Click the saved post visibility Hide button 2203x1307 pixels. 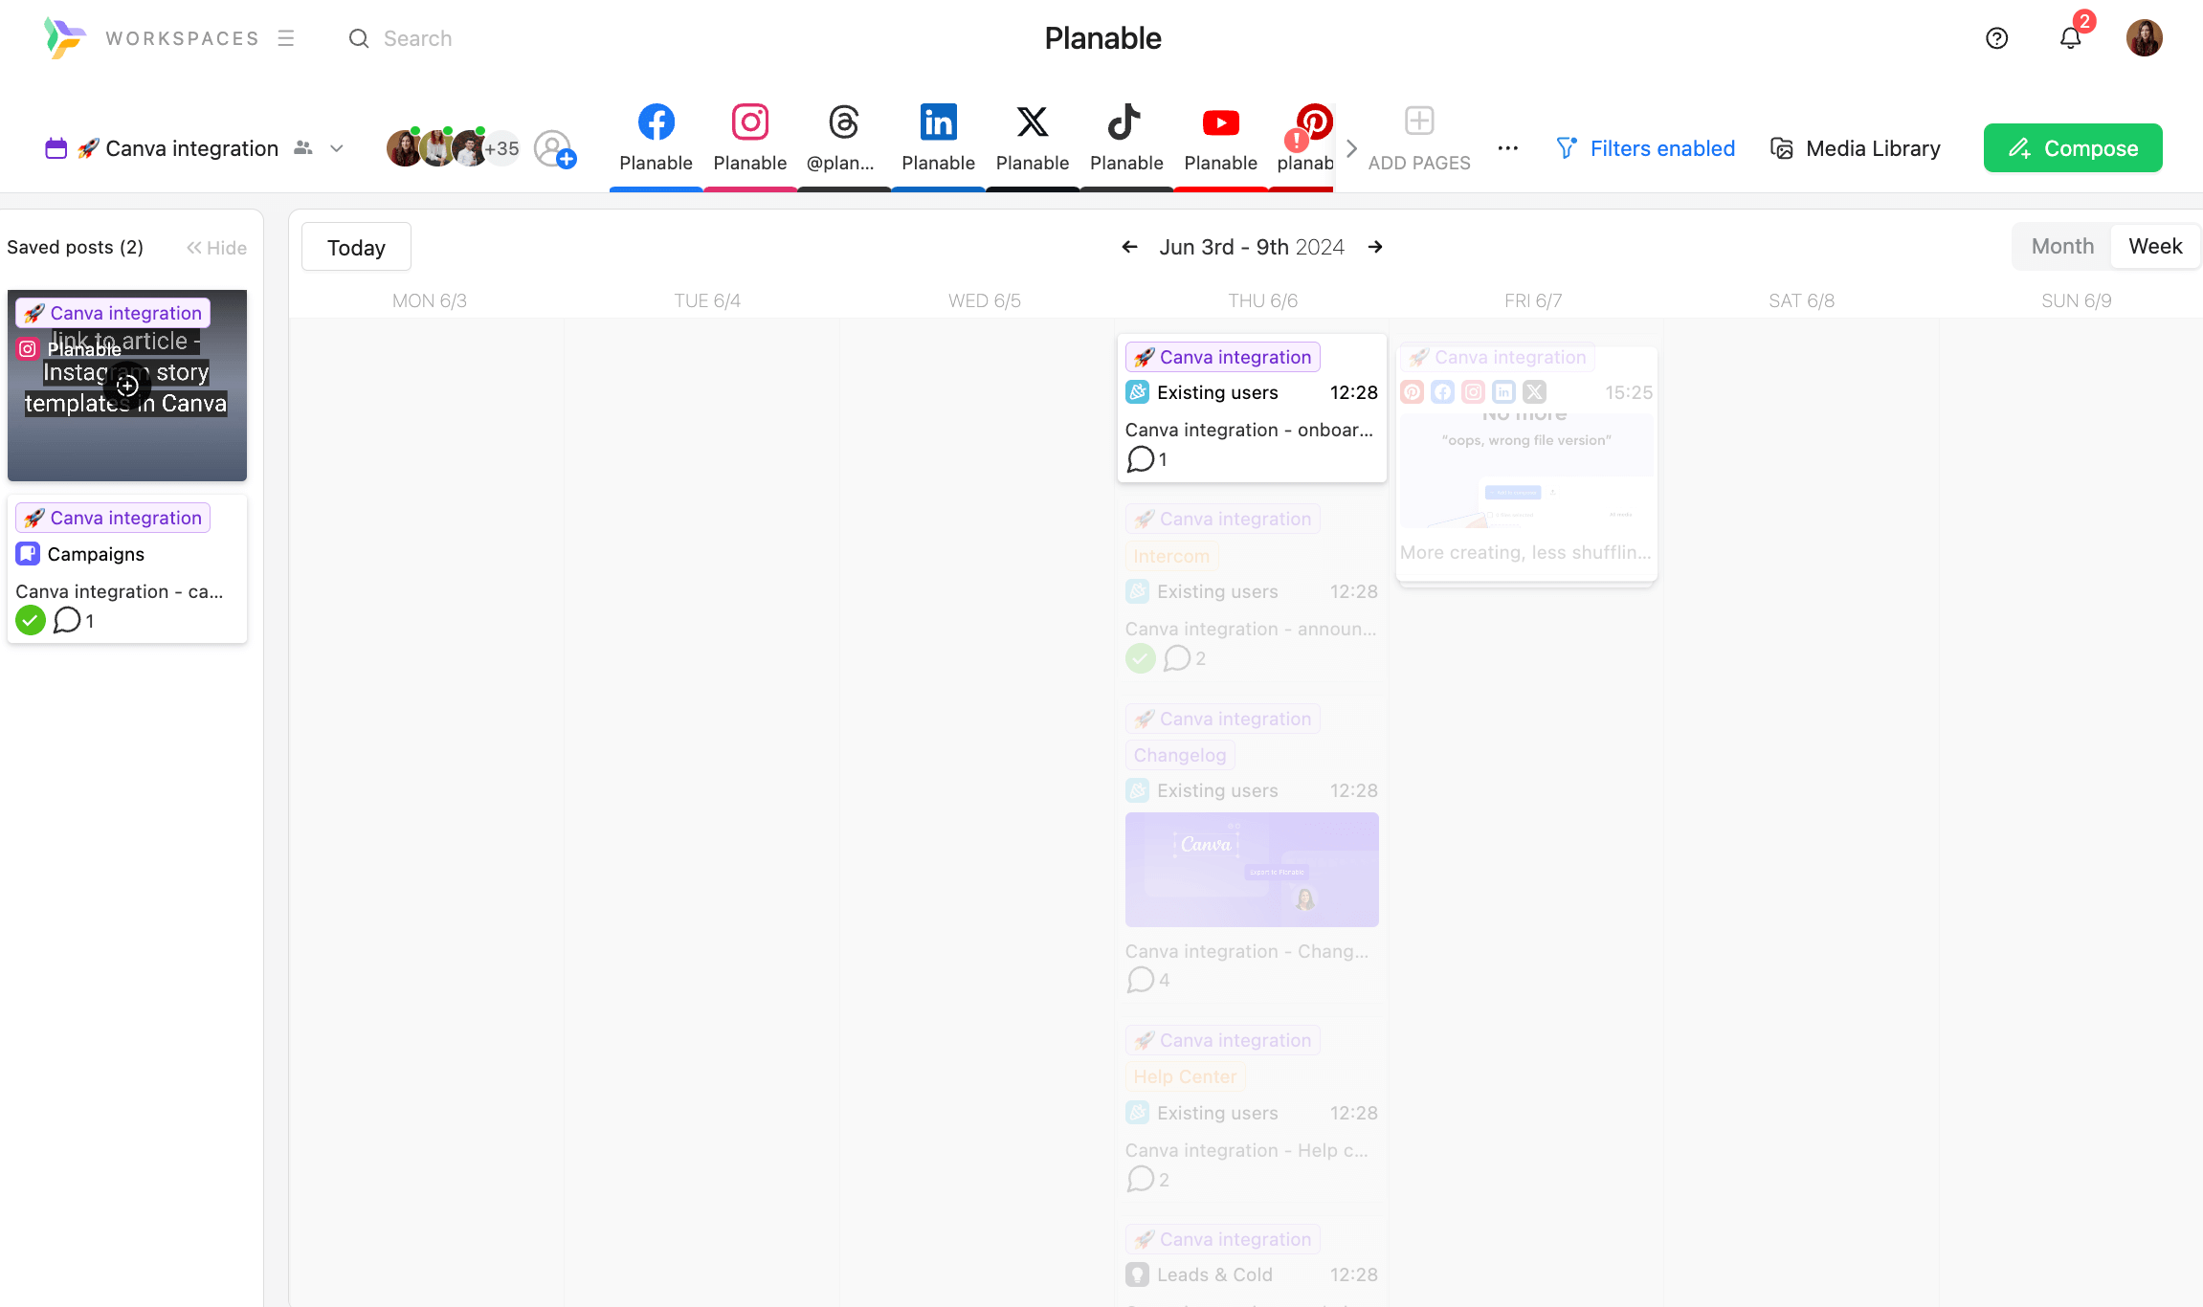216,248
